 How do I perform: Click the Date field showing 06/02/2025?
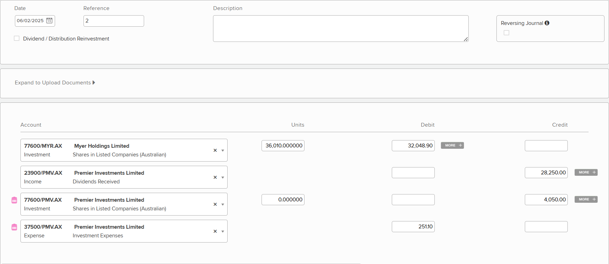point(35,21)
